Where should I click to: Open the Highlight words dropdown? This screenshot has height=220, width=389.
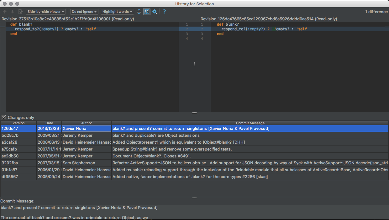118,12
